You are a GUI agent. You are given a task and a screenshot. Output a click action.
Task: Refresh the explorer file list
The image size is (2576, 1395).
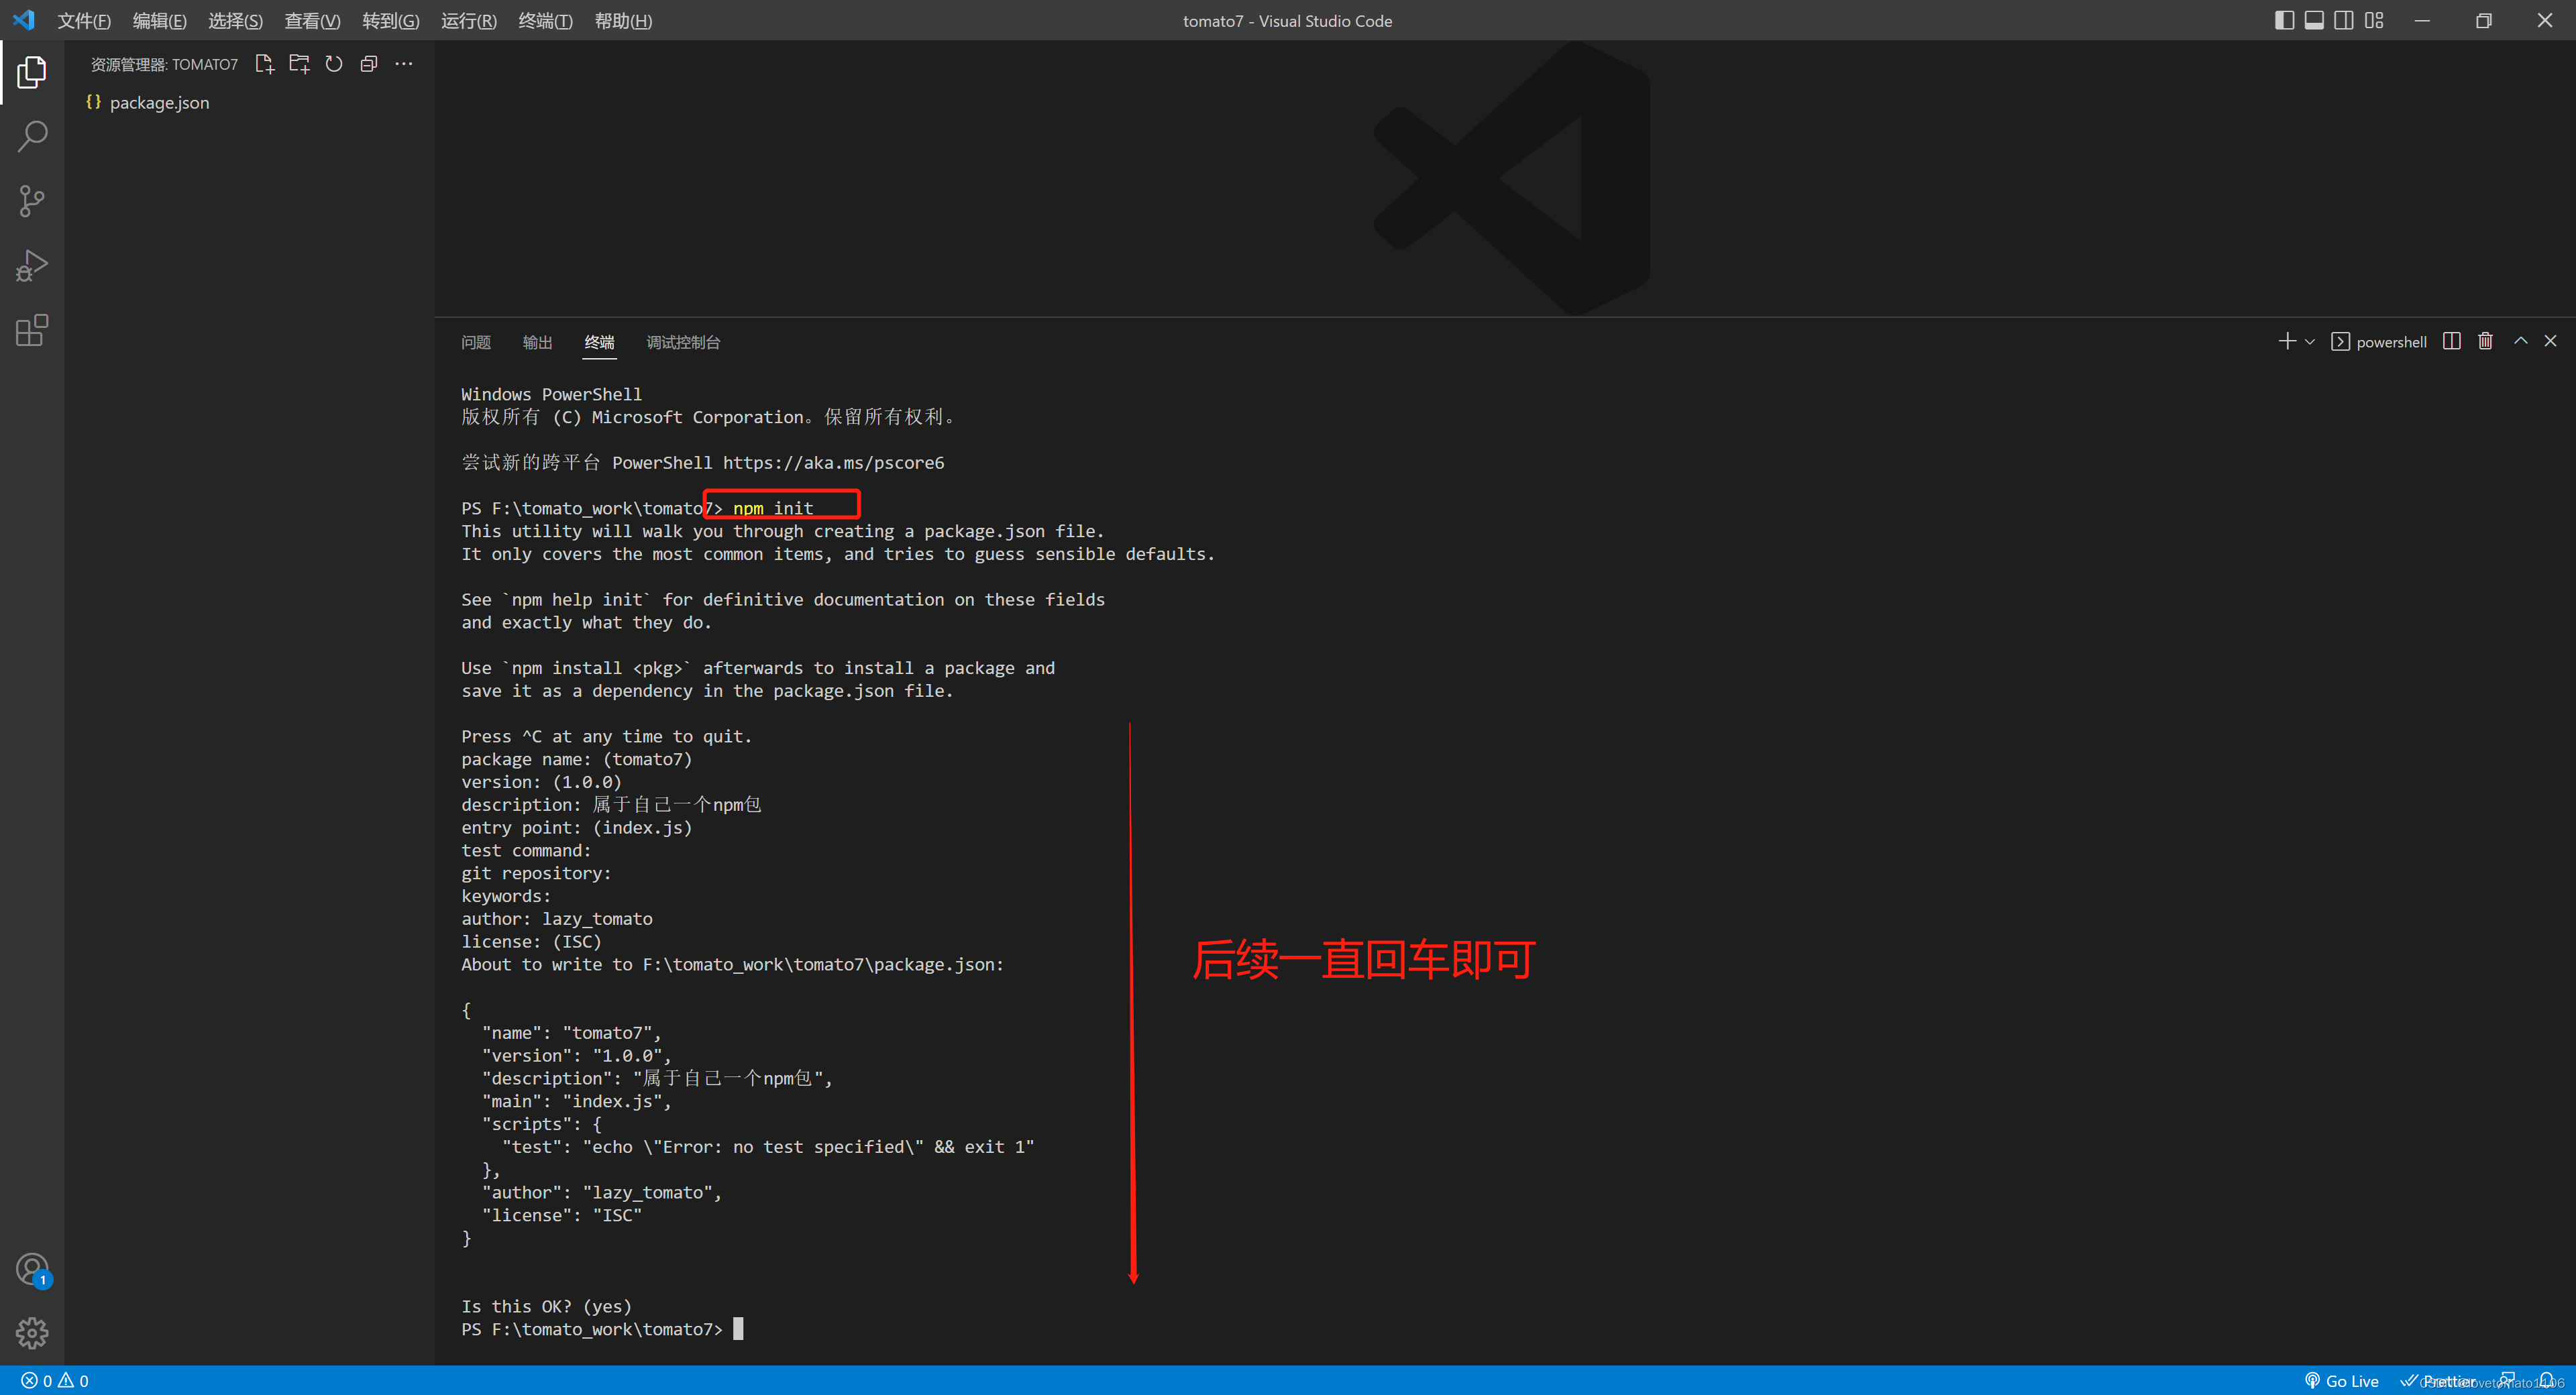click(334, 64)
